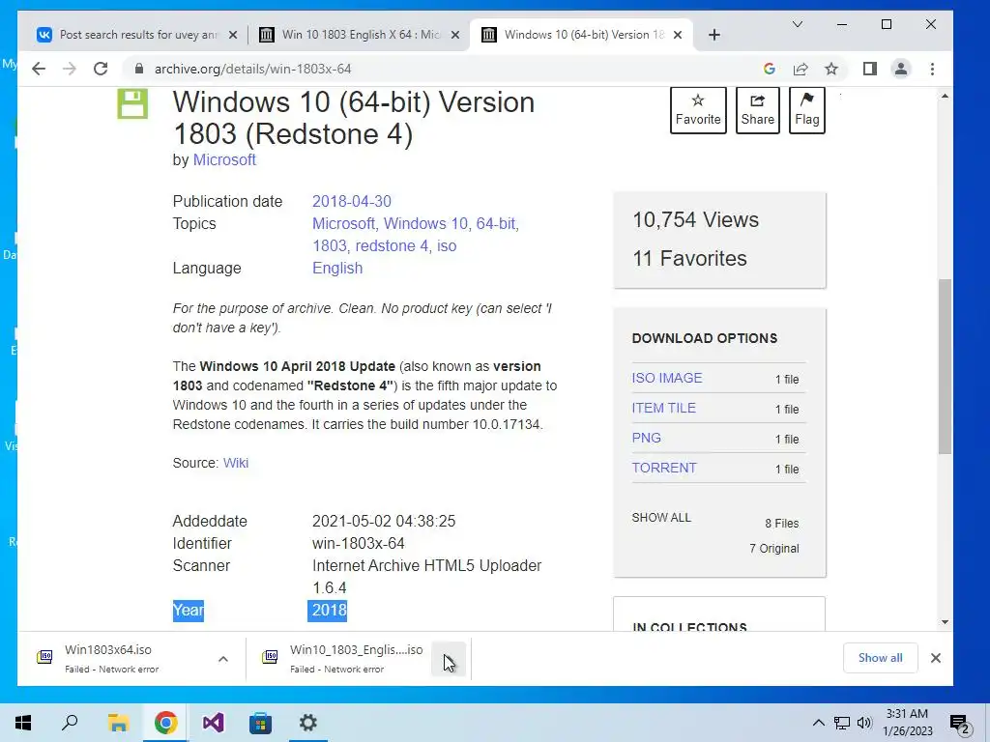Open the Wiki source link
Screen dimensions: 990x742
point(236,463)
